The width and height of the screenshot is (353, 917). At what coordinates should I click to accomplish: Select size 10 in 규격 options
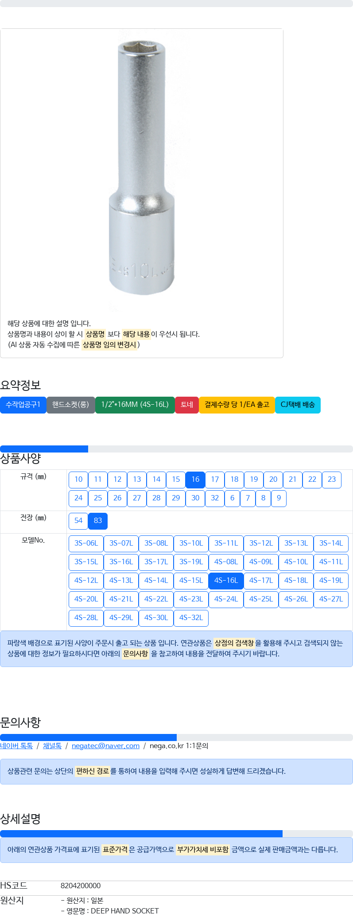[x=78, y=480]
